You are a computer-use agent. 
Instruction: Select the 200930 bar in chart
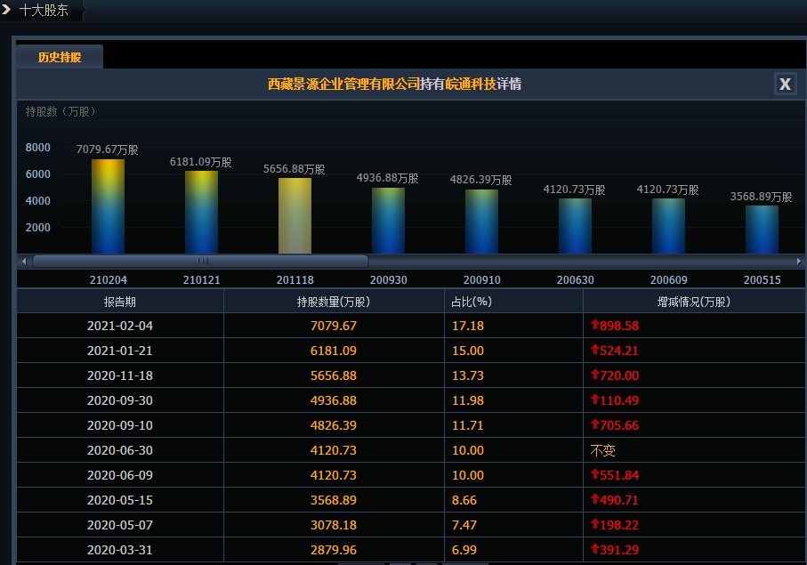point(388,221)
